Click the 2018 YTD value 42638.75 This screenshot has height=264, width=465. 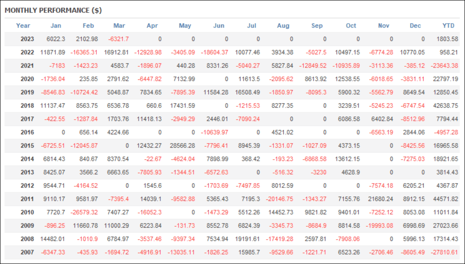pos(445,106)
